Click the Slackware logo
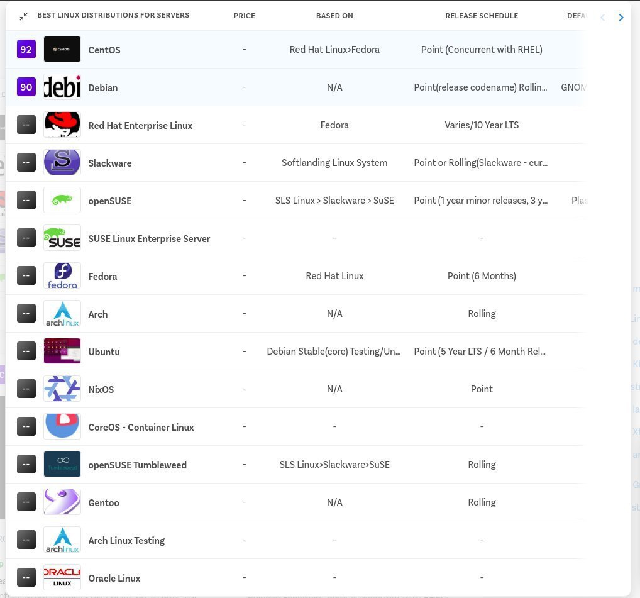This screenshot has width=640, height=598. [62, 162]
